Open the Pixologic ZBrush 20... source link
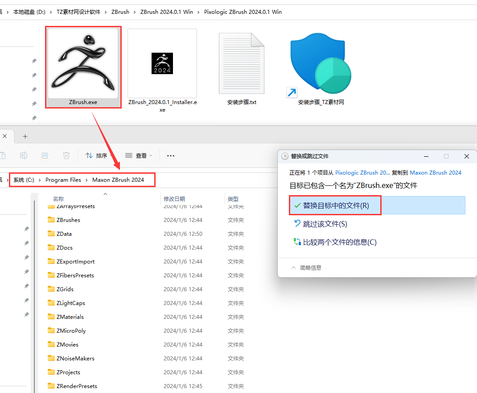Image resolution: width=477 pixels, height=393 pixels. click(362, 173)
